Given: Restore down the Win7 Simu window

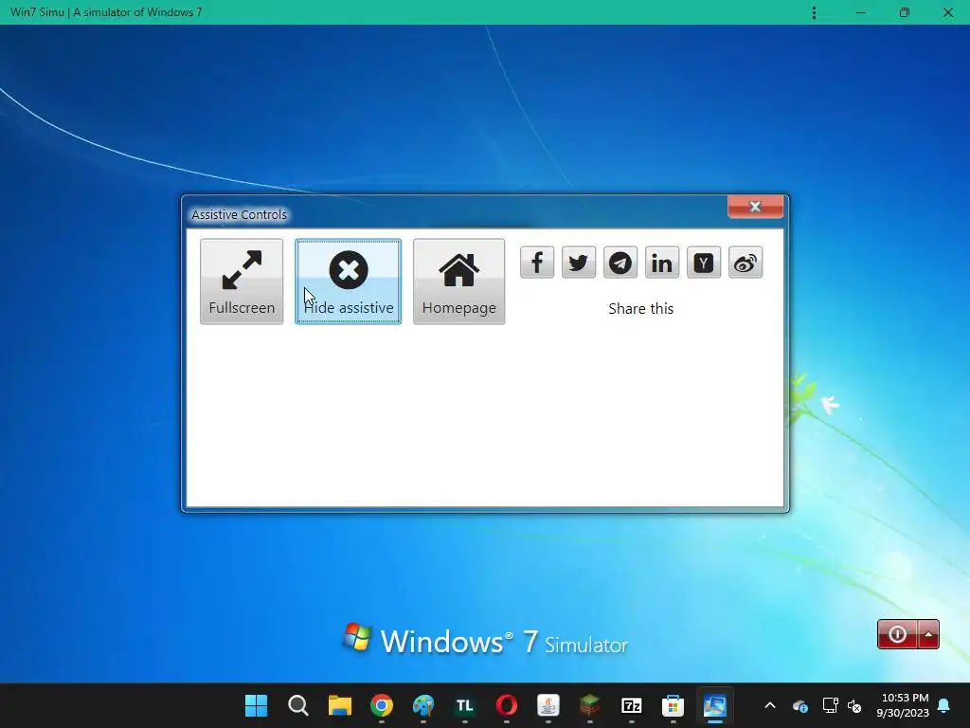Looking at the screenshot, I should click(905, 12).
